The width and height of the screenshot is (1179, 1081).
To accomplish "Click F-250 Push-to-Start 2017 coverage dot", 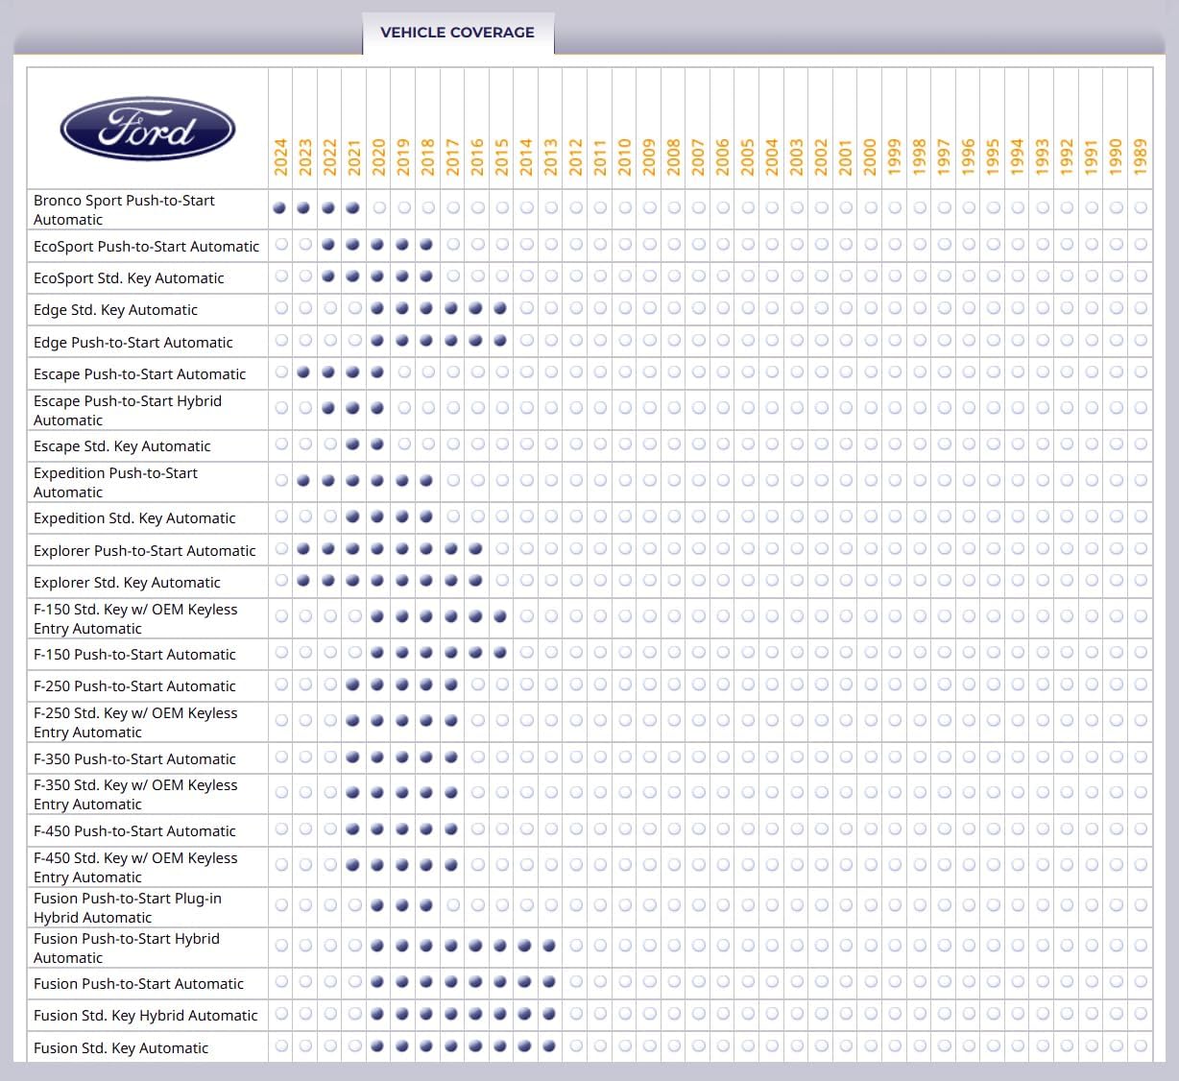I will click(x=452, y=685).
